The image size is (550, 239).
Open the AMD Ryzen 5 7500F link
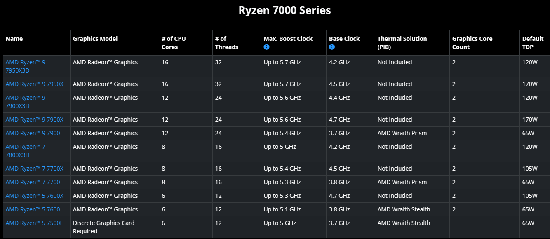pyautogui.click(x=34, y=223)
